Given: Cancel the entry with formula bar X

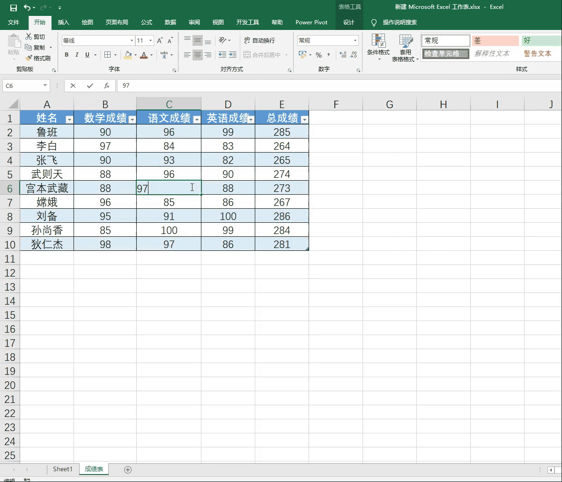Looking at the screenshot, I should click(x=73, y=86).
